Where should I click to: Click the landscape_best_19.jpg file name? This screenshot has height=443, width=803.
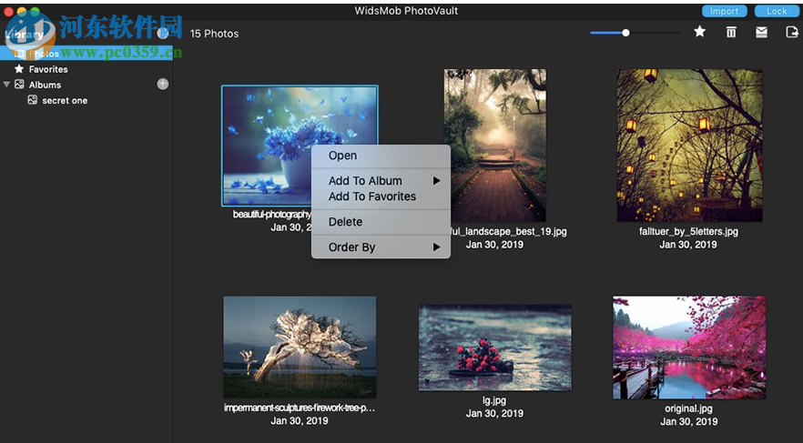click(x=508, y=231)
